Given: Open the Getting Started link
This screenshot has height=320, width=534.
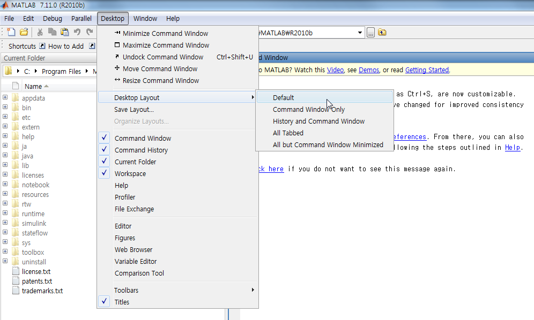Looking at the screenshot, I should click(427, 70).
